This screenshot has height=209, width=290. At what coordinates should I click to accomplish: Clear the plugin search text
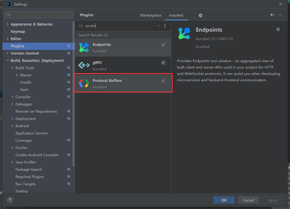click(x=159, y=26)
